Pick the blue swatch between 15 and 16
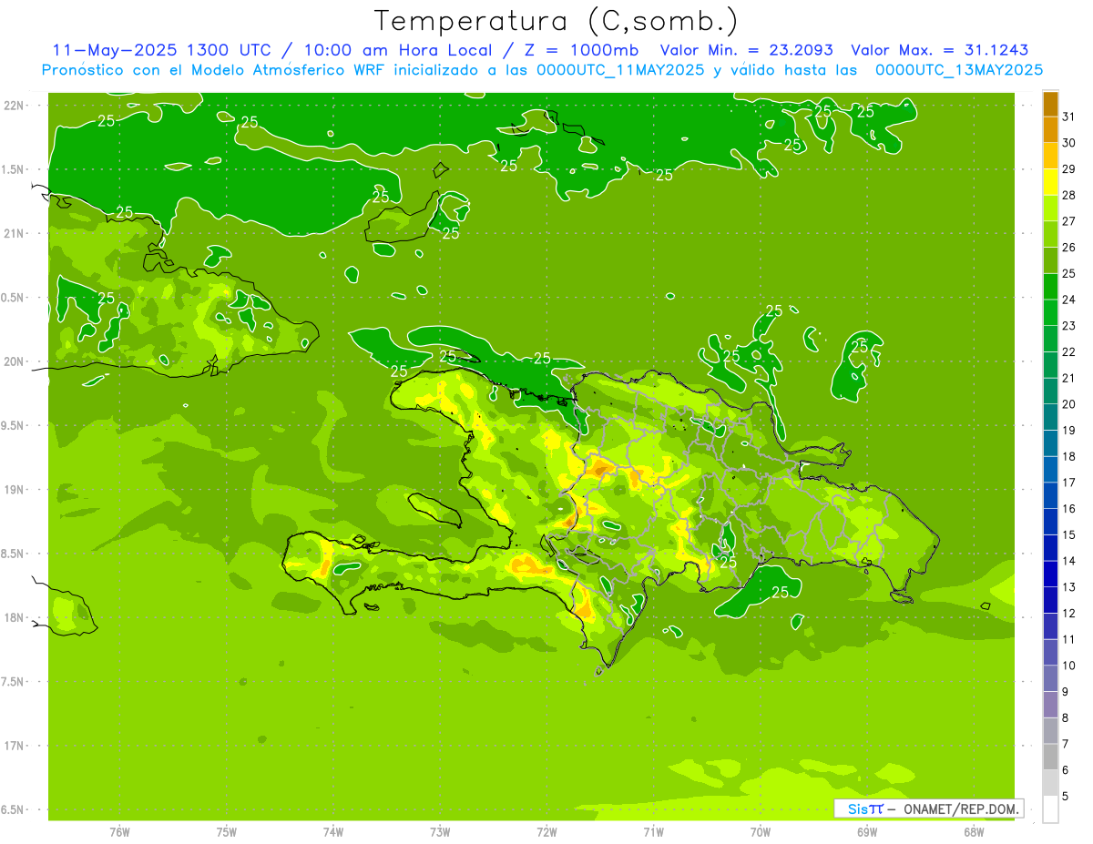Screen dimensions: 1093x844 point(1050,522)
